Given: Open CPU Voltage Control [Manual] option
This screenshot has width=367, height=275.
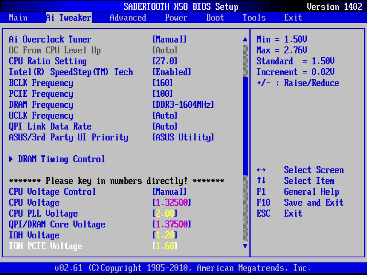Looking at the screenshot, I should (x=170, y=192).
